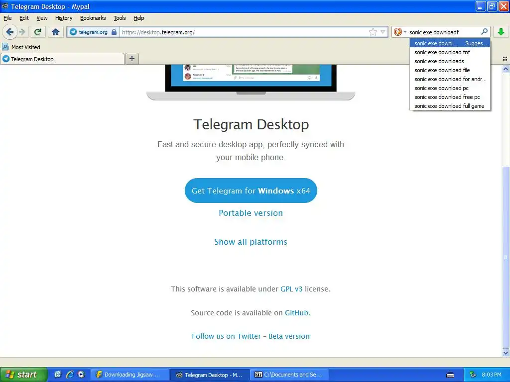
Task: Choose suggestion 'sonic exe download pc'
Action: (x=450, y=88)
